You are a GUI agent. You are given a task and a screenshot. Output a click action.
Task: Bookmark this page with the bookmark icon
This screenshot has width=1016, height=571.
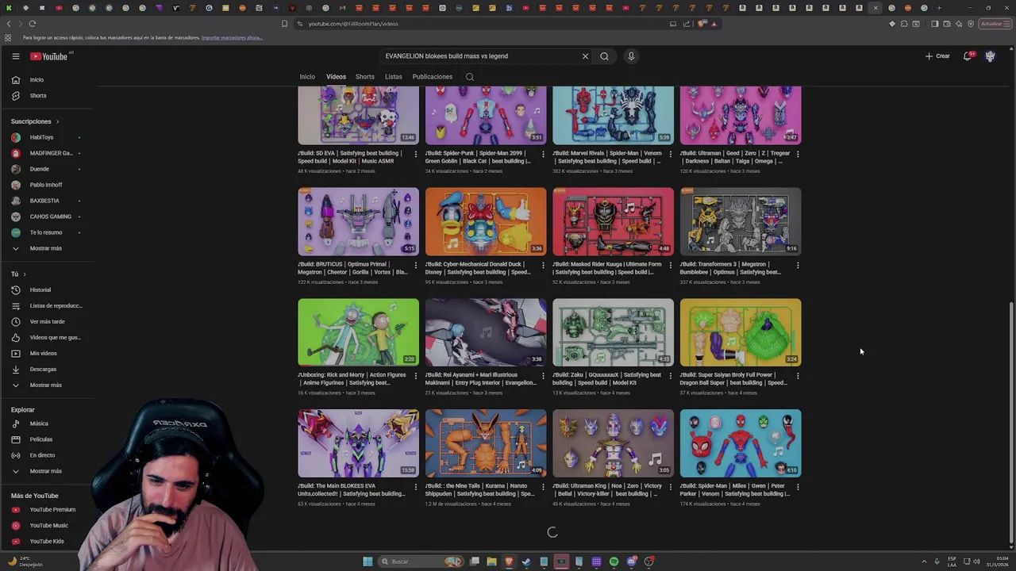(285, 24)
